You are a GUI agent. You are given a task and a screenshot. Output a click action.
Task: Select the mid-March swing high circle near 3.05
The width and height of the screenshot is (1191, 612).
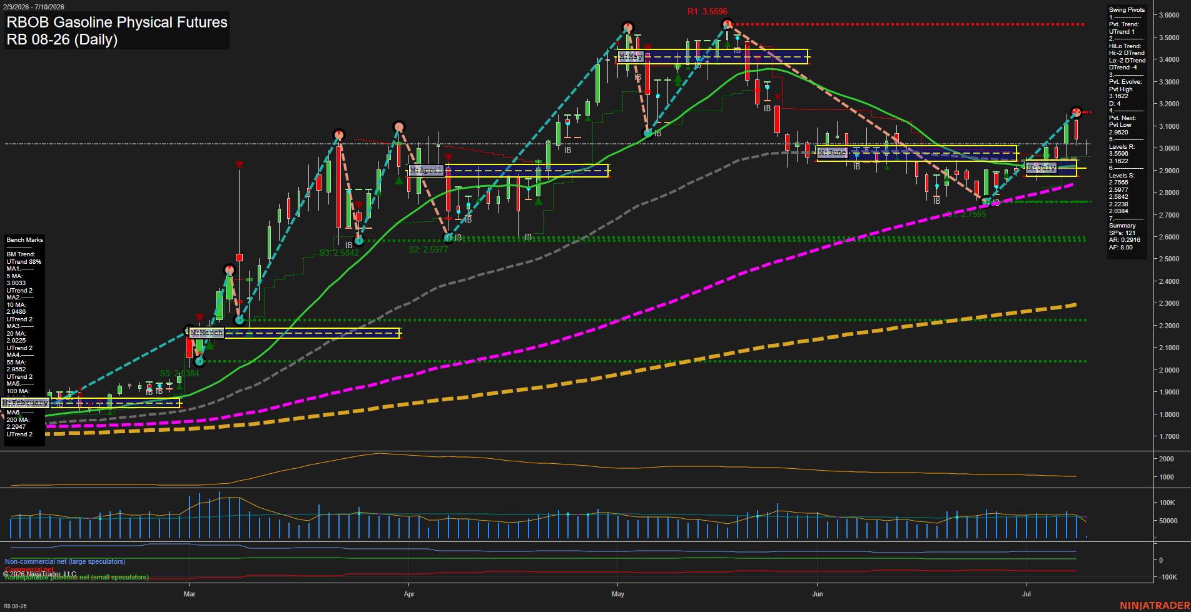[x=338, y=134]
